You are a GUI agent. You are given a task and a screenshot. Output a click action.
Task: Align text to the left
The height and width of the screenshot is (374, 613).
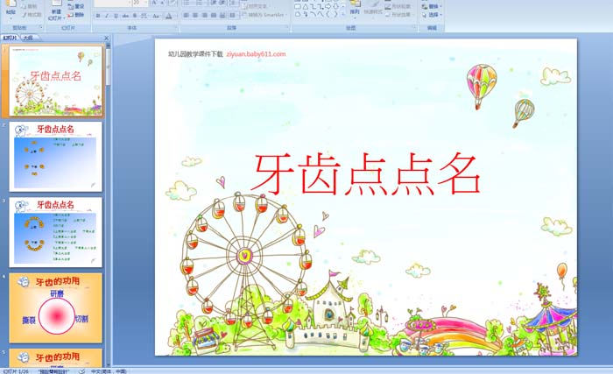coord(186,15)
